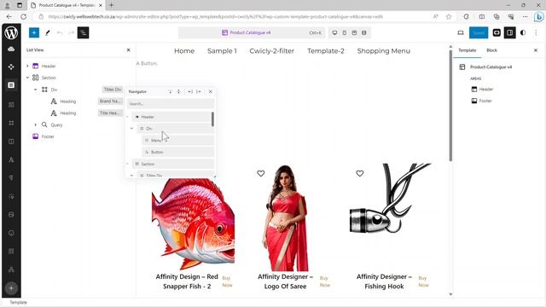Click the black link-shaped Cwicly icon
This screenshot has height=307, width=546.
click(497, 32)
